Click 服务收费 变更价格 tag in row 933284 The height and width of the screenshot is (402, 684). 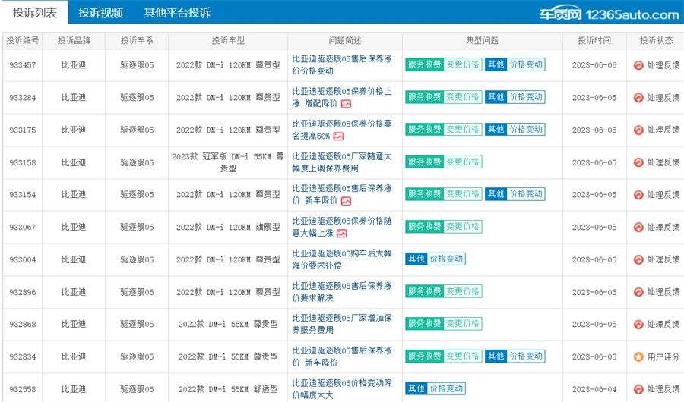(444, 96)
